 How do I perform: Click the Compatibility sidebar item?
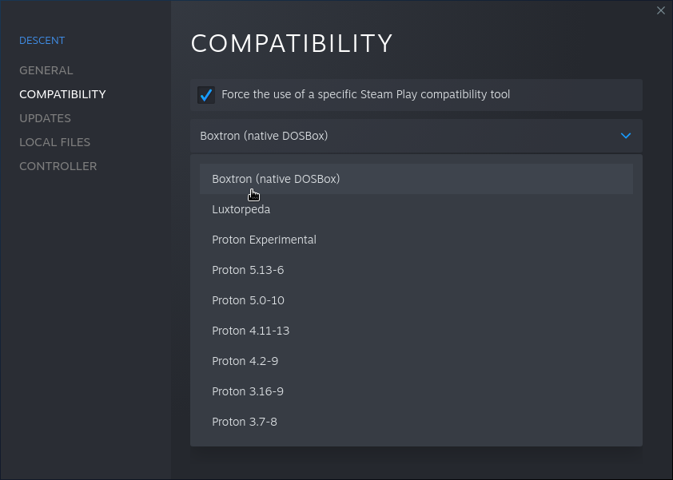click(x=62, y=94)
